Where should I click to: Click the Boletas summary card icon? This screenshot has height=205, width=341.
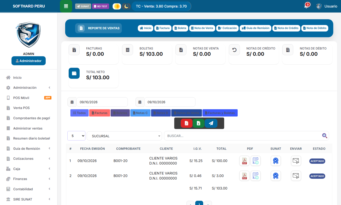(128, 50)
